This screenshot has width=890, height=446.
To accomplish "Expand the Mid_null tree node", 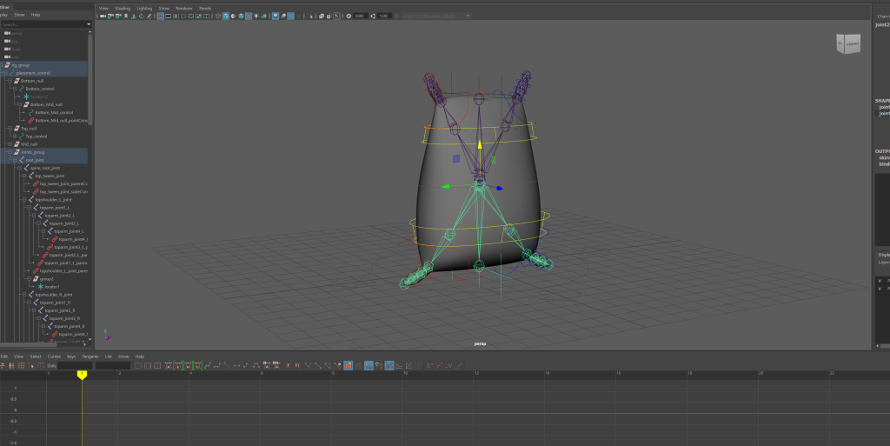I will pos(9,144).
